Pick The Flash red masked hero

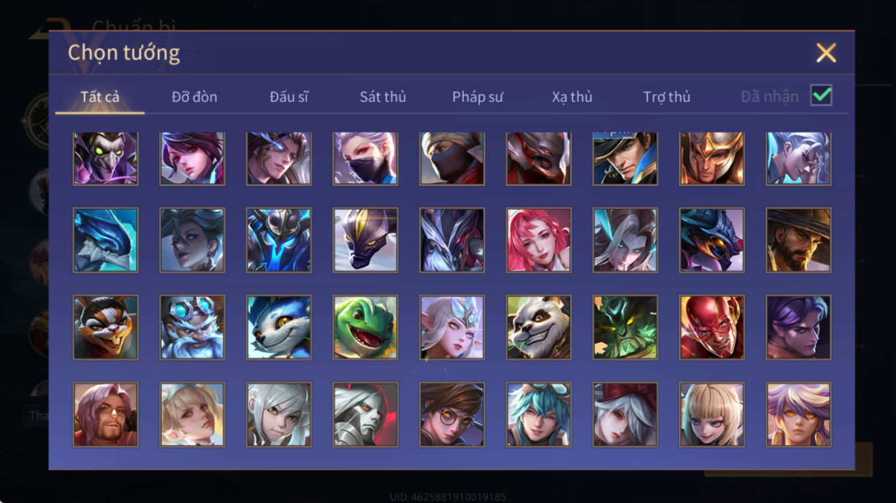tap(712, 327)
